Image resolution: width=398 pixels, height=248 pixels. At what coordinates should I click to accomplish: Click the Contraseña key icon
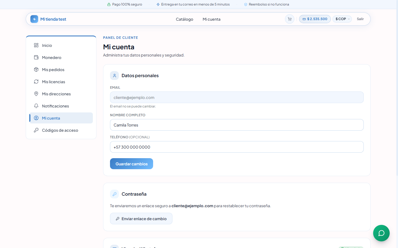114,194
